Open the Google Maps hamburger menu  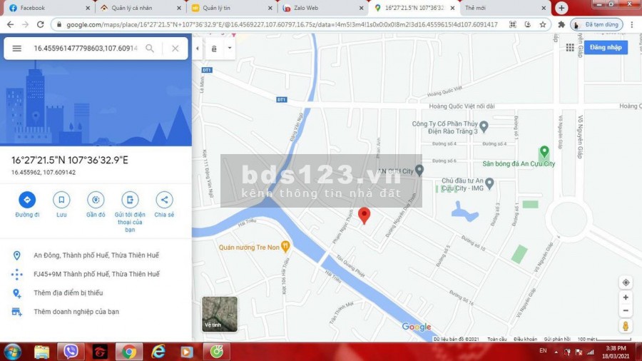tap(17, 49)
